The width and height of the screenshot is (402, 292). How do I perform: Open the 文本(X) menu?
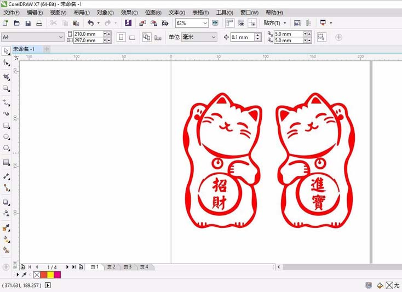pyautogui.click(x=177, y=13)
